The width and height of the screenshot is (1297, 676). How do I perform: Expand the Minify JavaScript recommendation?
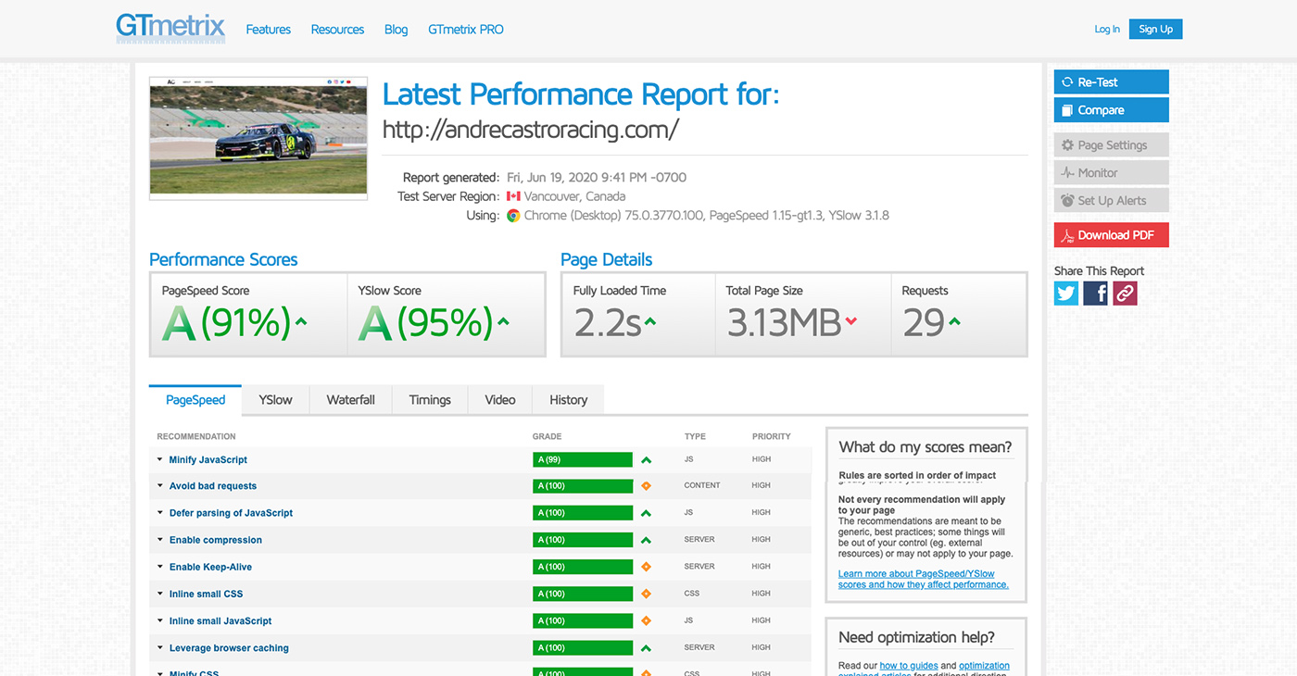coord(208,459)
